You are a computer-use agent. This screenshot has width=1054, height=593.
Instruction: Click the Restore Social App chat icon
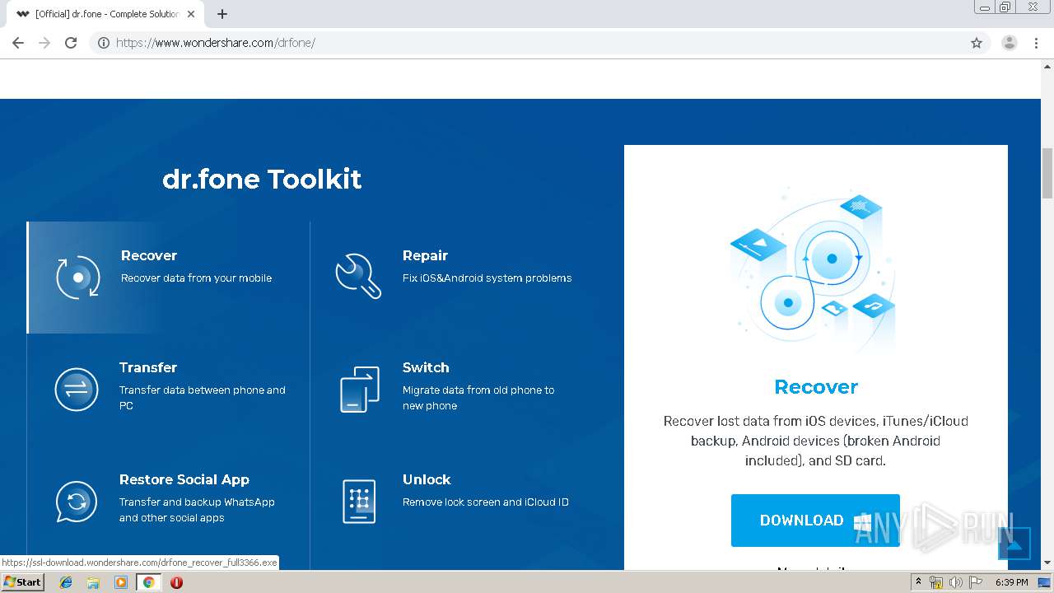(77, 501)
